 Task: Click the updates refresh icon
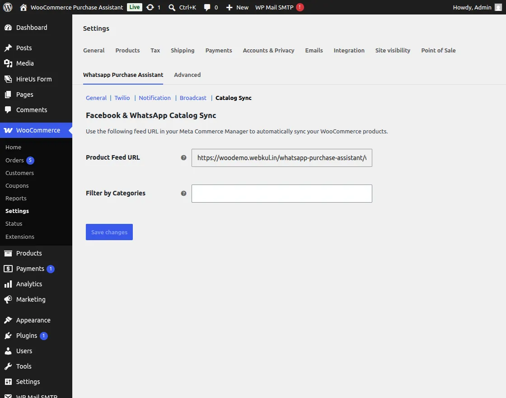click(x=150, y=7)
